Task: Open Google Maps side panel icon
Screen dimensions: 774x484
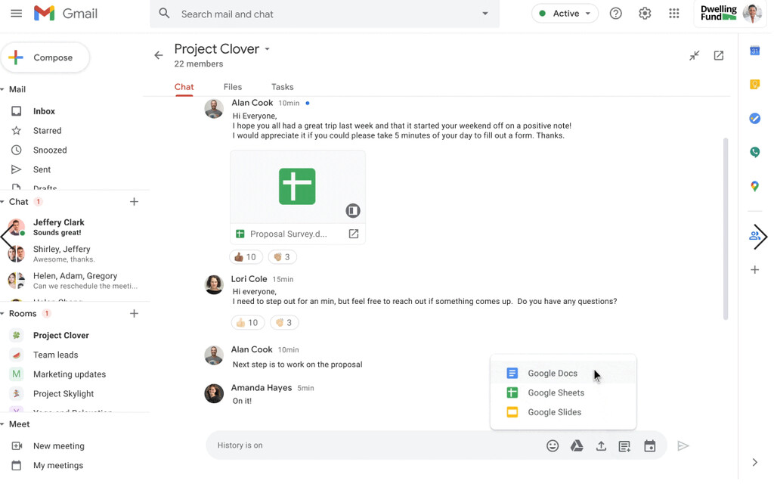Action: (755, 186)
